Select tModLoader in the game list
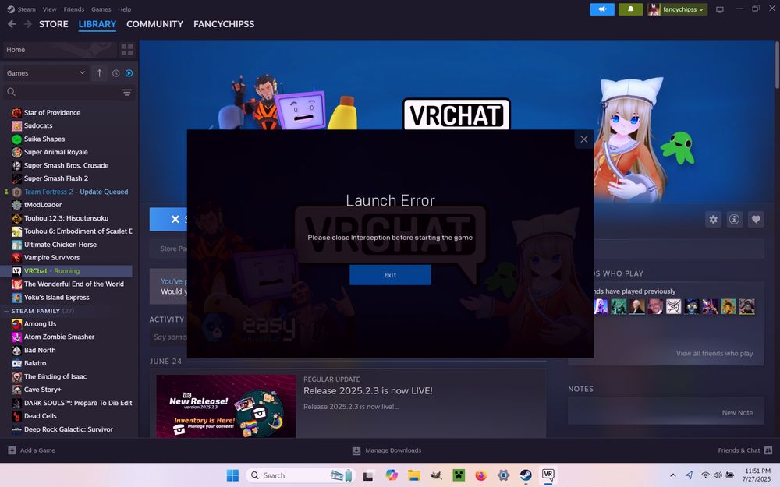780x487 pixels. (x=43, y=205)
